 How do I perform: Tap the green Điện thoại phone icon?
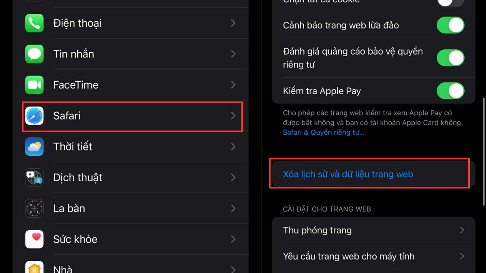(34, 23)
